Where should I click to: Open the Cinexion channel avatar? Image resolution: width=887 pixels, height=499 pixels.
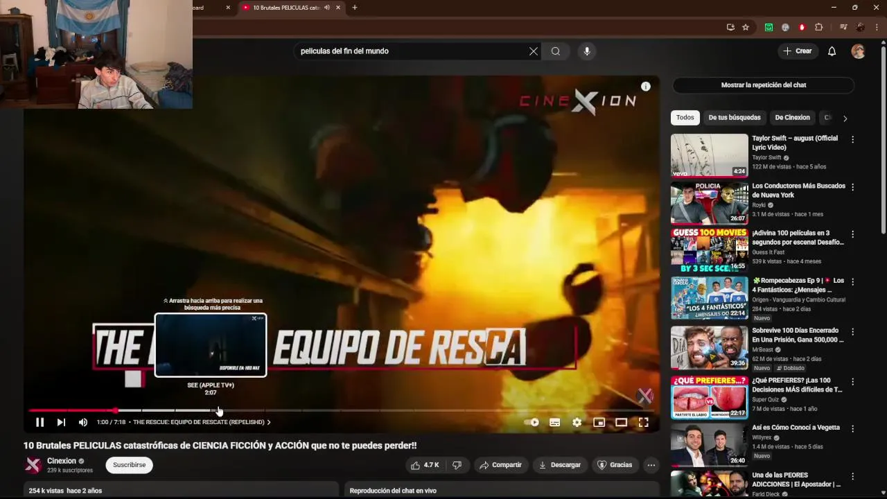coord(33,465)
